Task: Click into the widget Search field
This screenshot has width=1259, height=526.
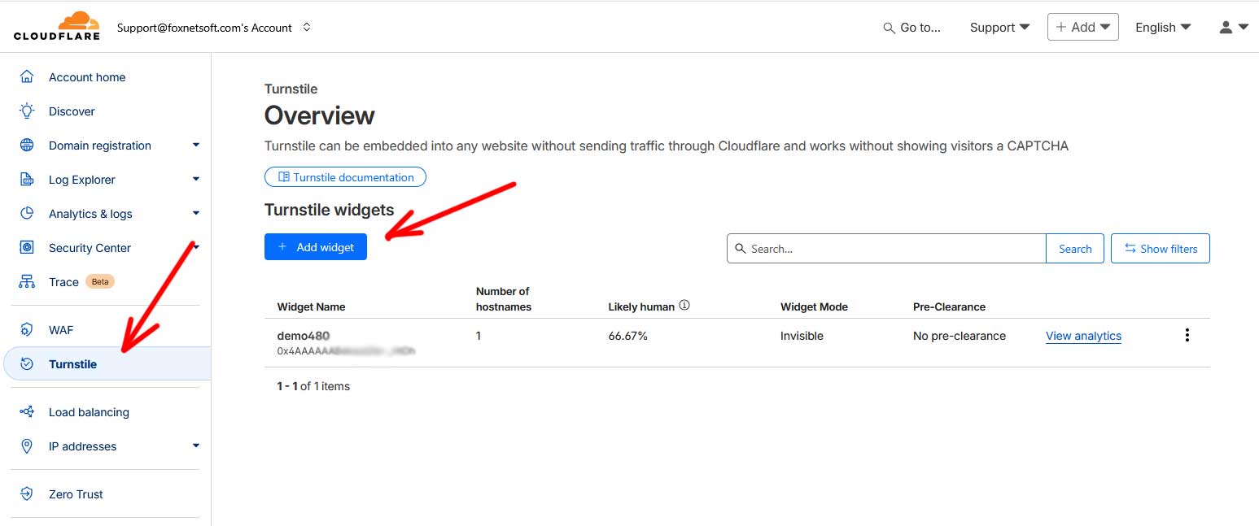Action: click(887, 249)
